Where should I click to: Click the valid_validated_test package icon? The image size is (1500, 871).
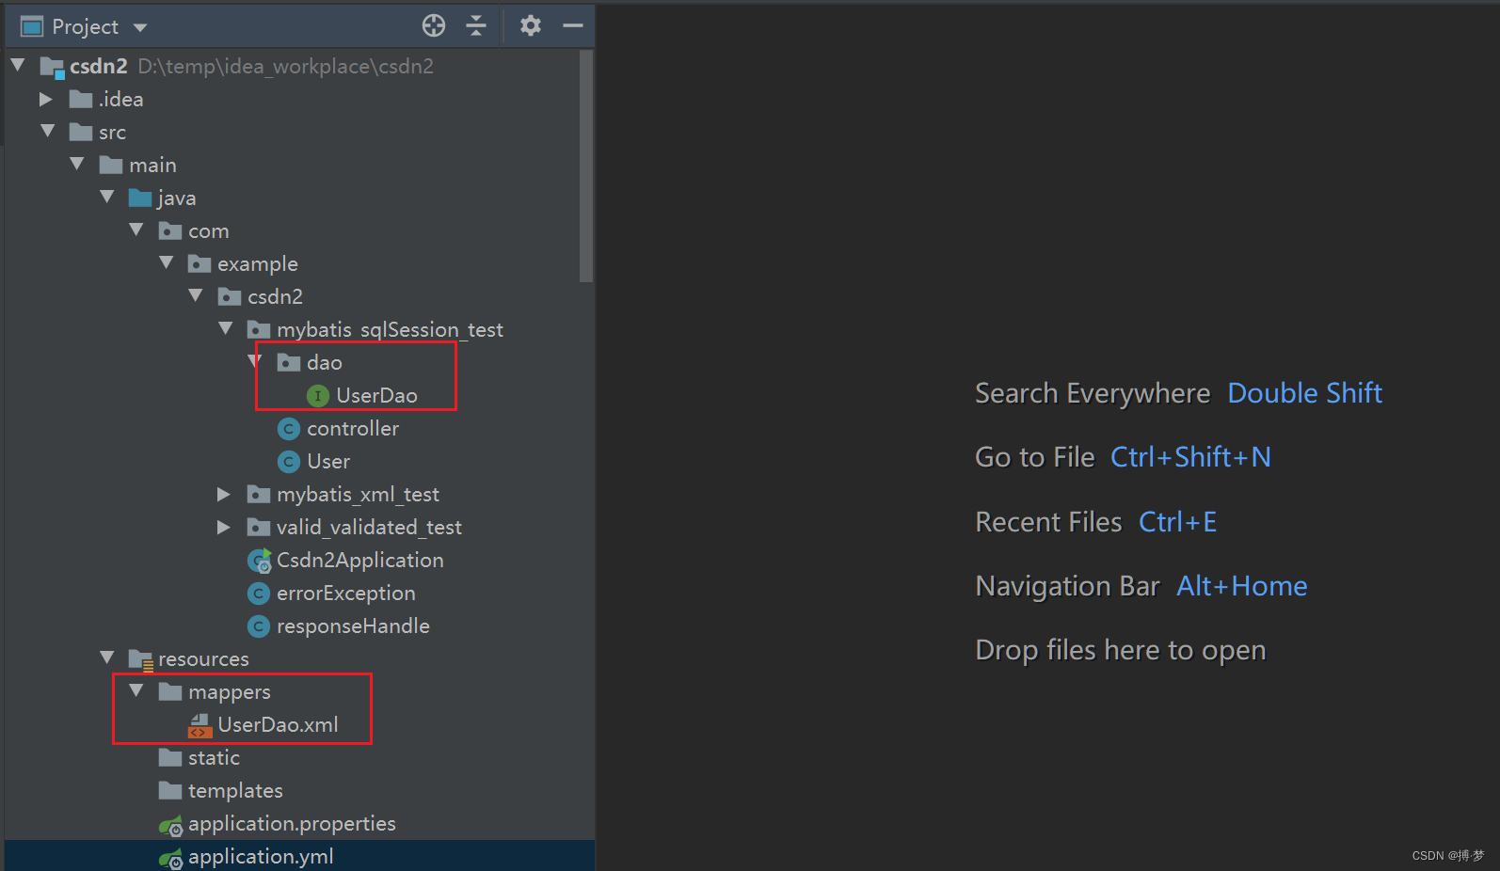click(x=259, y=527)
